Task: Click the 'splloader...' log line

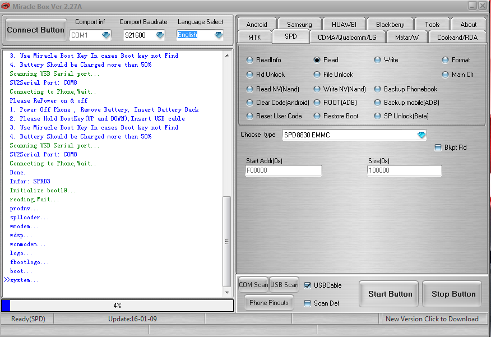Action: click(x=29, y=217)
